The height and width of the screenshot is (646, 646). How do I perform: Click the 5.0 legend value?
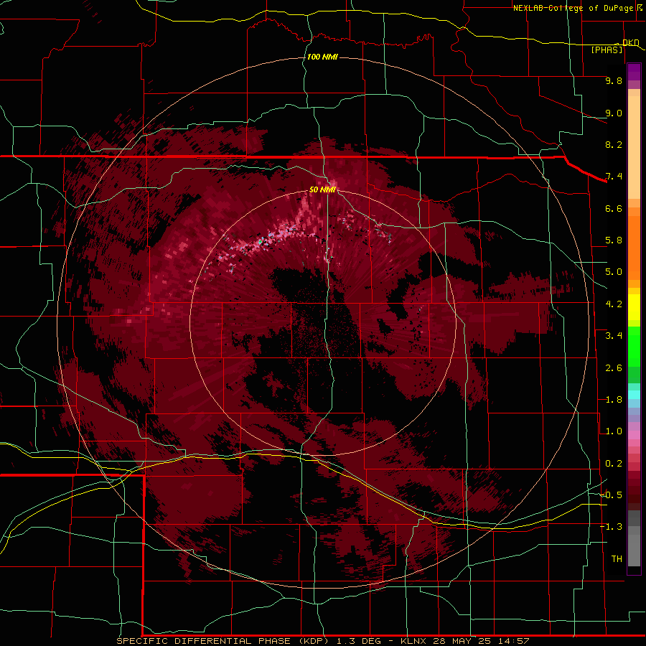point(614,272)
